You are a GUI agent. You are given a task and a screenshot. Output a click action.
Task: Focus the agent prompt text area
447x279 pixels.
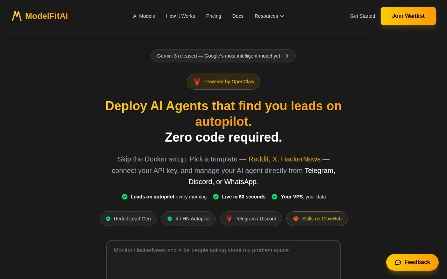click(x=223, y=259)
